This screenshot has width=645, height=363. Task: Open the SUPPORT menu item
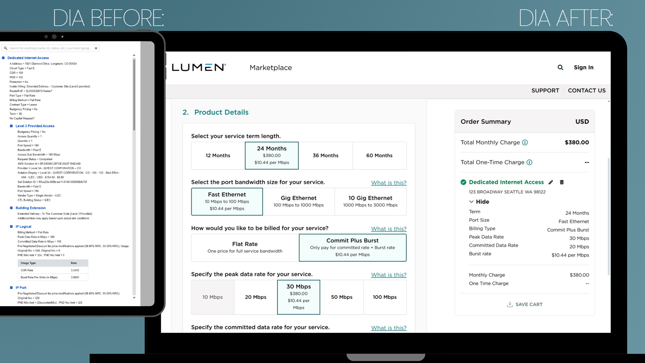click(545, 91)
